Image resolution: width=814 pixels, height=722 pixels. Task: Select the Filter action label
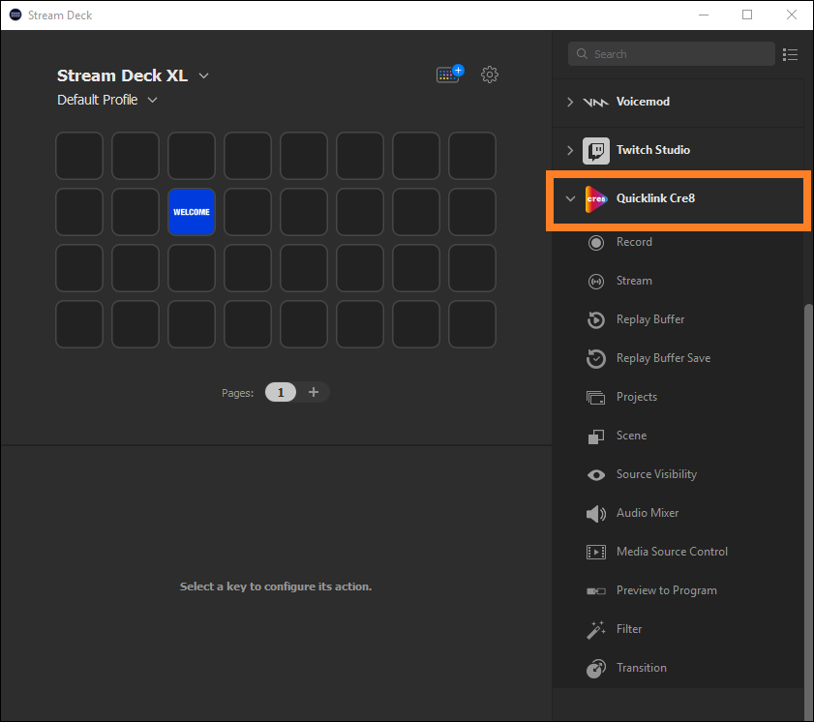(x=629, y=629)
